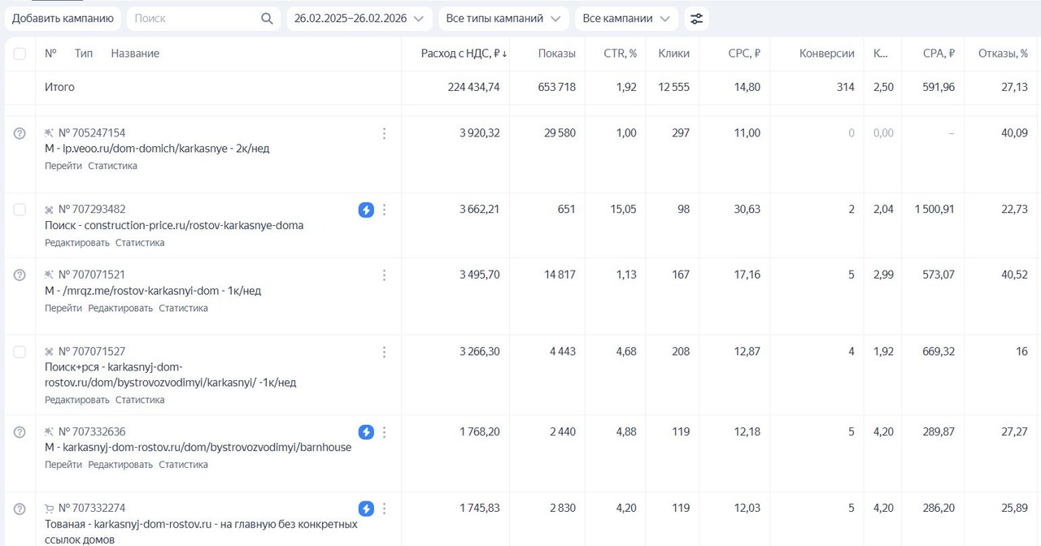Click lightning icon on campaign 707293482

(x=366, y=210)
